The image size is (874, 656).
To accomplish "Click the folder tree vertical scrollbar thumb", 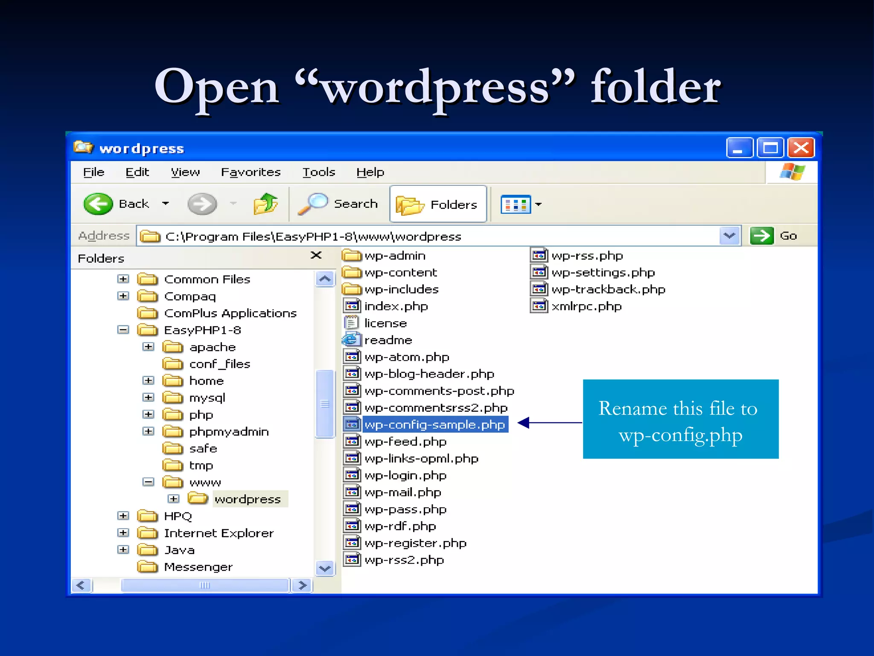I will point(325,404).
